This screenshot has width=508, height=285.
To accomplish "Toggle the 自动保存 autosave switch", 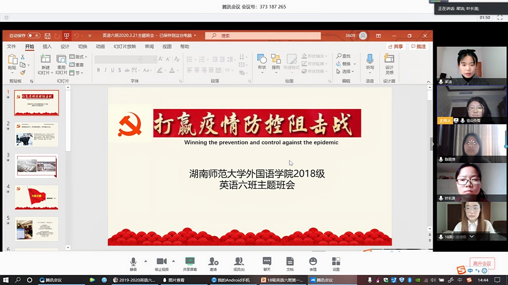I will (34, 36).
